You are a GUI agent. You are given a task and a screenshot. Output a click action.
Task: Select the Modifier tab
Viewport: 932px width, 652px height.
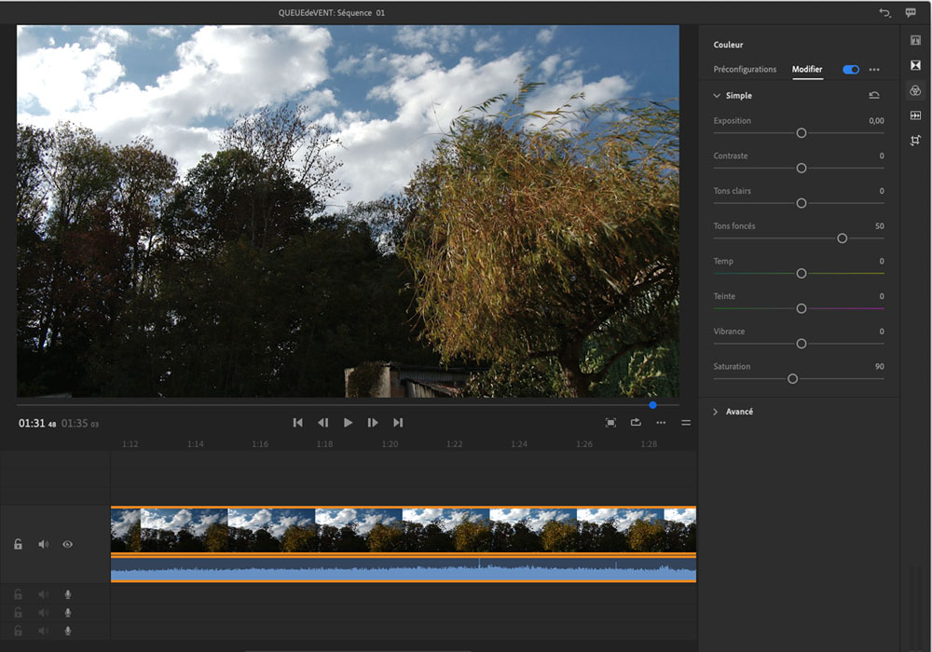[807, 70]
